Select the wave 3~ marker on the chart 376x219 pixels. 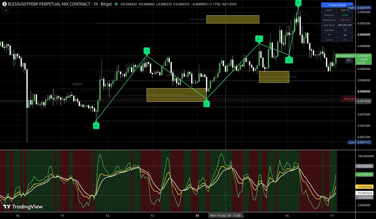[259, 39]
